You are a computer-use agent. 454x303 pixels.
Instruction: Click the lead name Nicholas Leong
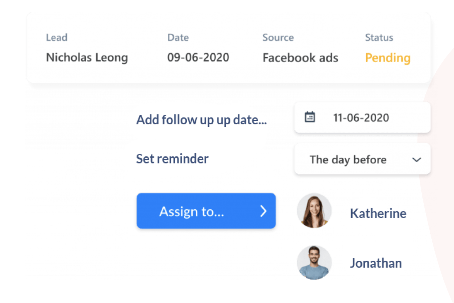[87, 58]
